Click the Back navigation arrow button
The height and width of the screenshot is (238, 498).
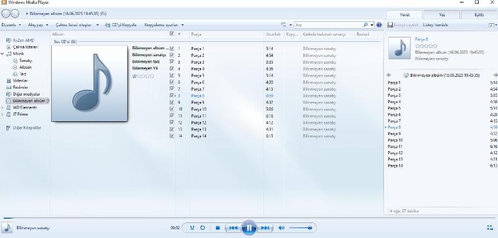[6, 14]
